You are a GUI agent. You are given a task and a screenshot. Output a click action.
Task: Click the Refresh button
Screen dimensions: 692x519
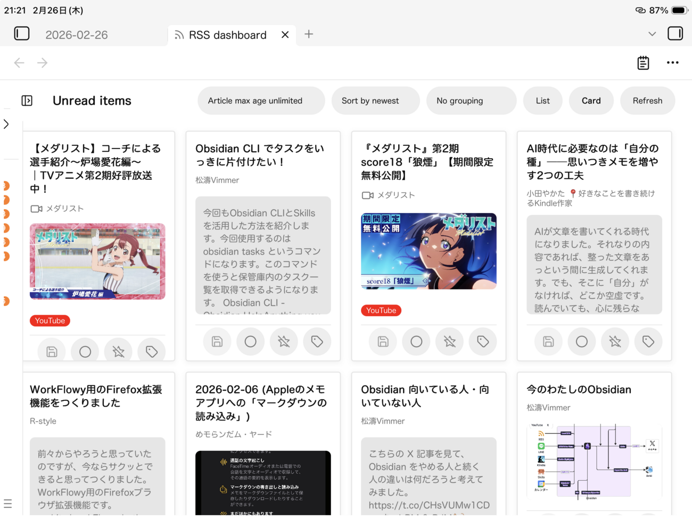[648, 101]
